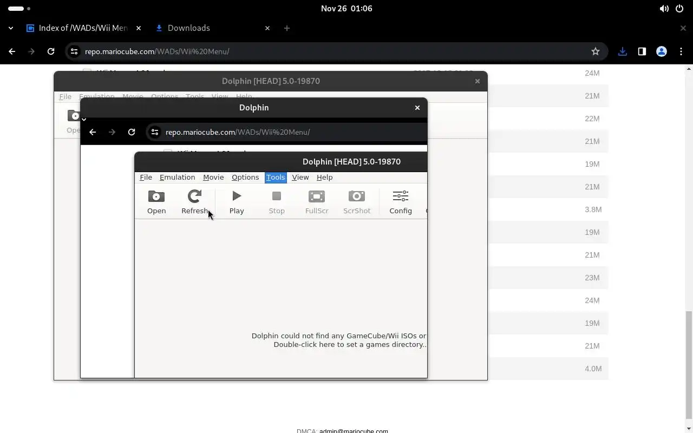Image resolution: width=693 pixels, height=433 pixels.
Task: Open the system power menu
Action: tap(679, 9)
